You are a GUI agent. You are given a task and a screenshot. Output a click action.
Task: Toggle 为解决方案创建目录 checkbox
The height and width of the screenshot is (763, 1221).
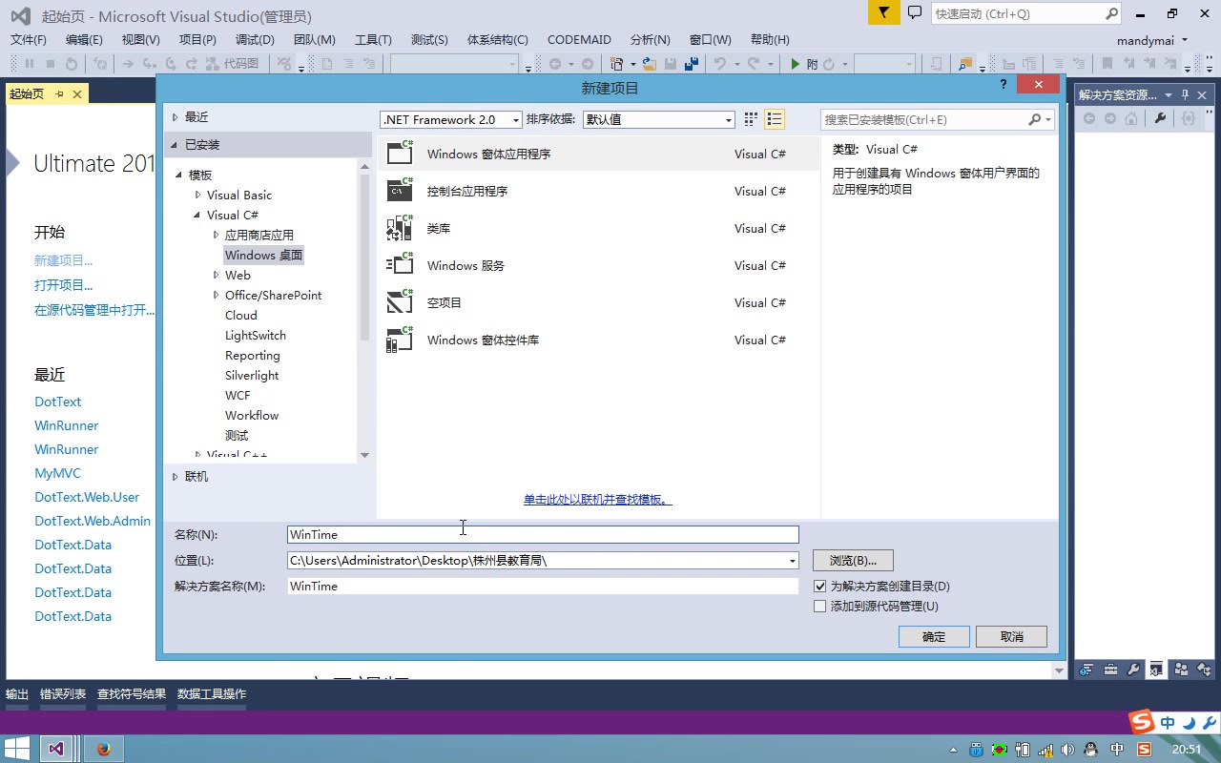[819, 586]
